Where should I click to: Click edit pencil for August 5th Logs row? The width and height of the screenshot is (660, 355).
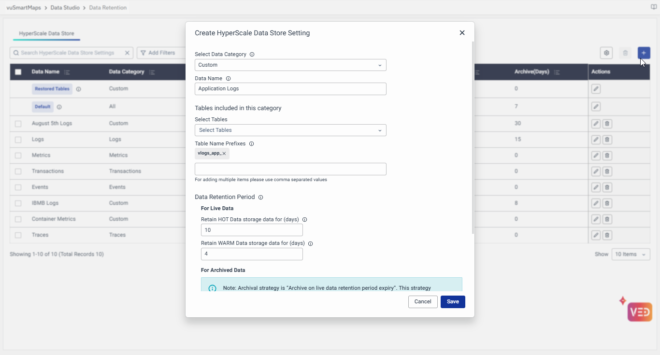(596, 124)
